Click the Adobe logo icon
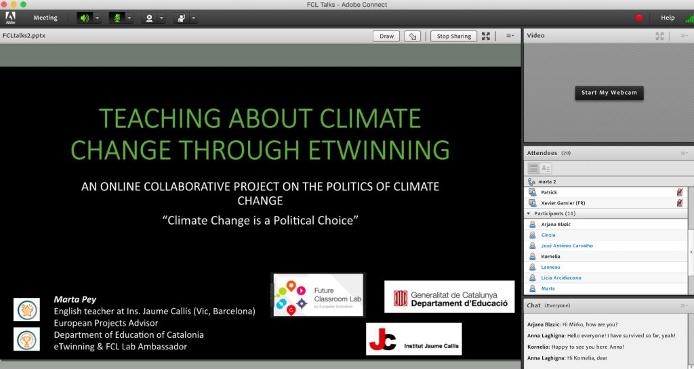This screenshot has width=694, height=369. 10,18
